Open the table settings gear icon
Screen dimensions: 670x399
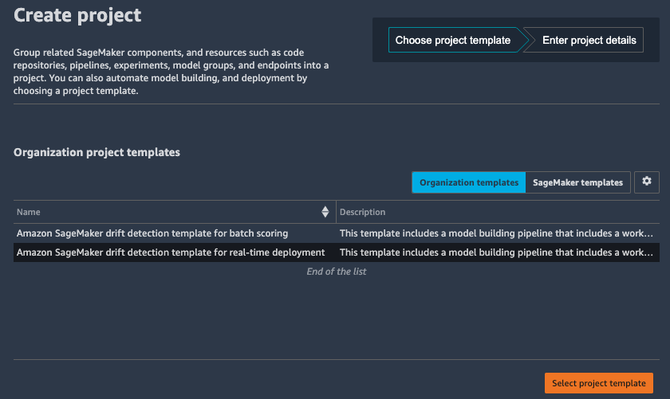pos(647,182)
